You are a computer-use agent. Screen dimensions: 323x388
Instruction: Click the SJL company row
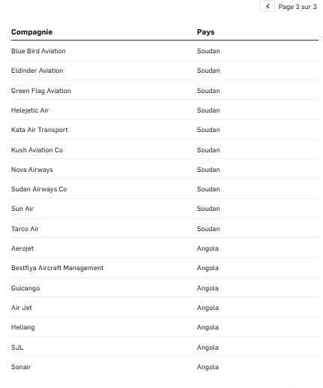click(165, 347)
